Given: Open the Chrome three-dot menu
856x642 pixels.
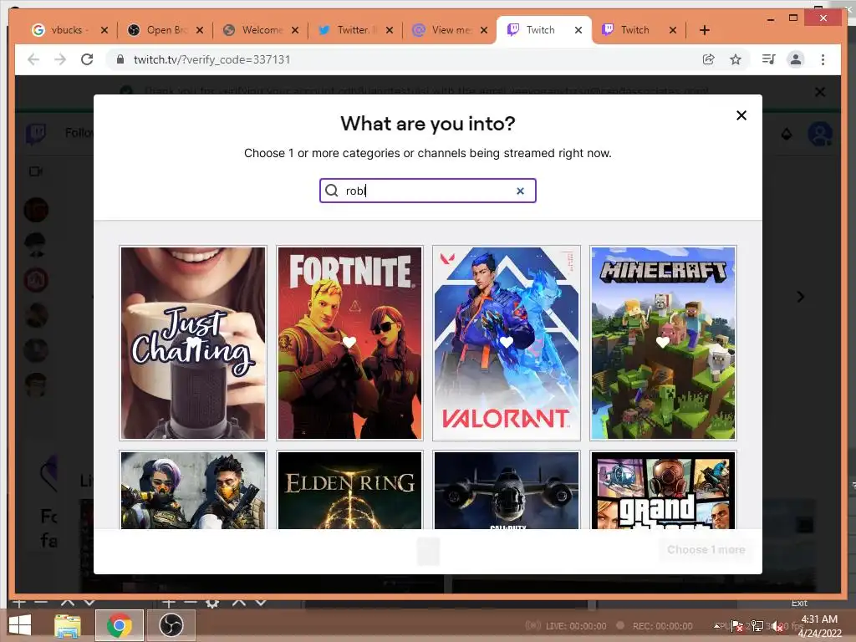Looking at the screenshot, I should click(x=823, y=59).
